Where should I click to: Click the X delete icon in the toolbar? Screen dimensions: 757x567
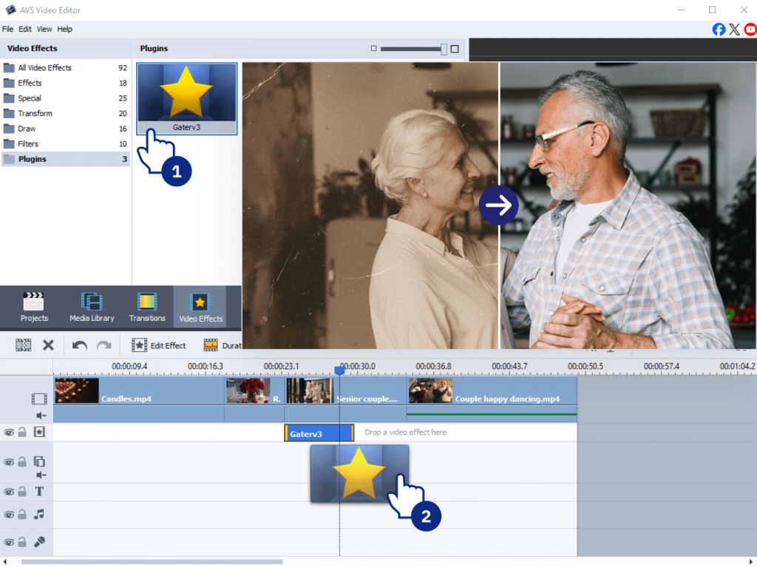point(48,345)
